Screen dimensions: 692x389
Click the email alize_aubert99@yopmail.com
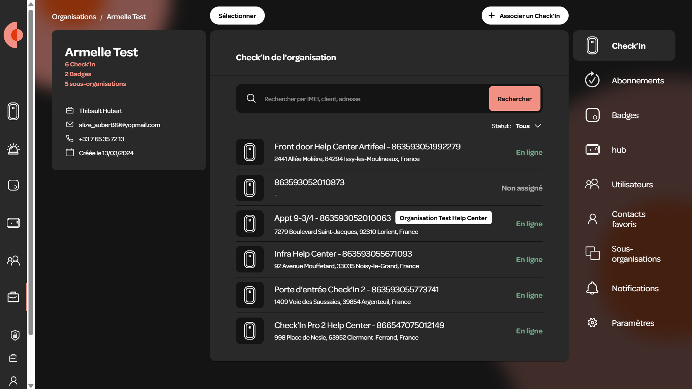click(x=119, y=125)
